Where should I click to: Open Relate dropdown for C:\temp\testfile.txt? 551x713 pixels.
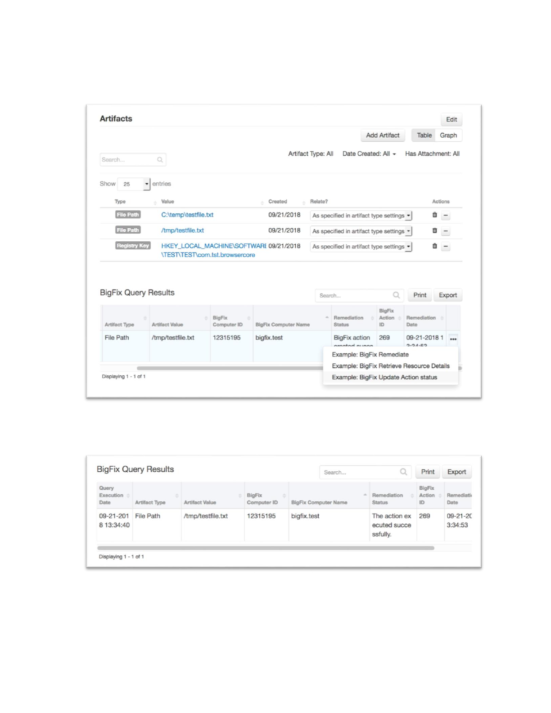pyautogui.click(x=361, y=216)
